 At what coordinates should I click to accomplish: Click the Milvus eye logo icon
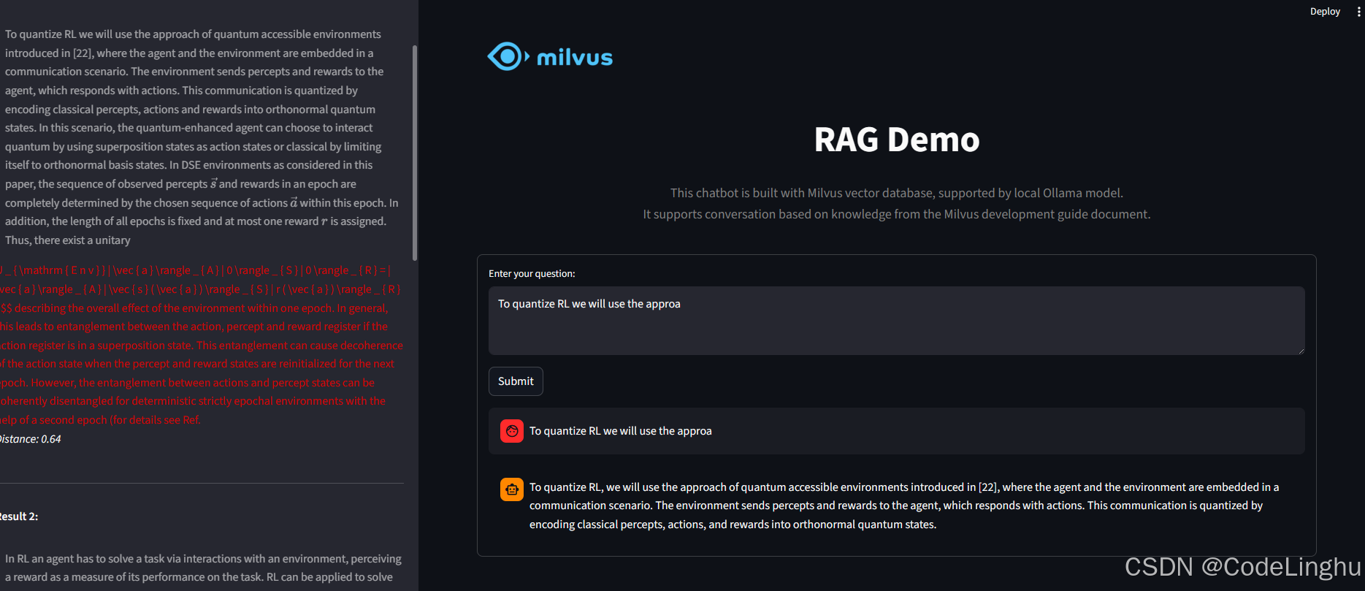508,57
